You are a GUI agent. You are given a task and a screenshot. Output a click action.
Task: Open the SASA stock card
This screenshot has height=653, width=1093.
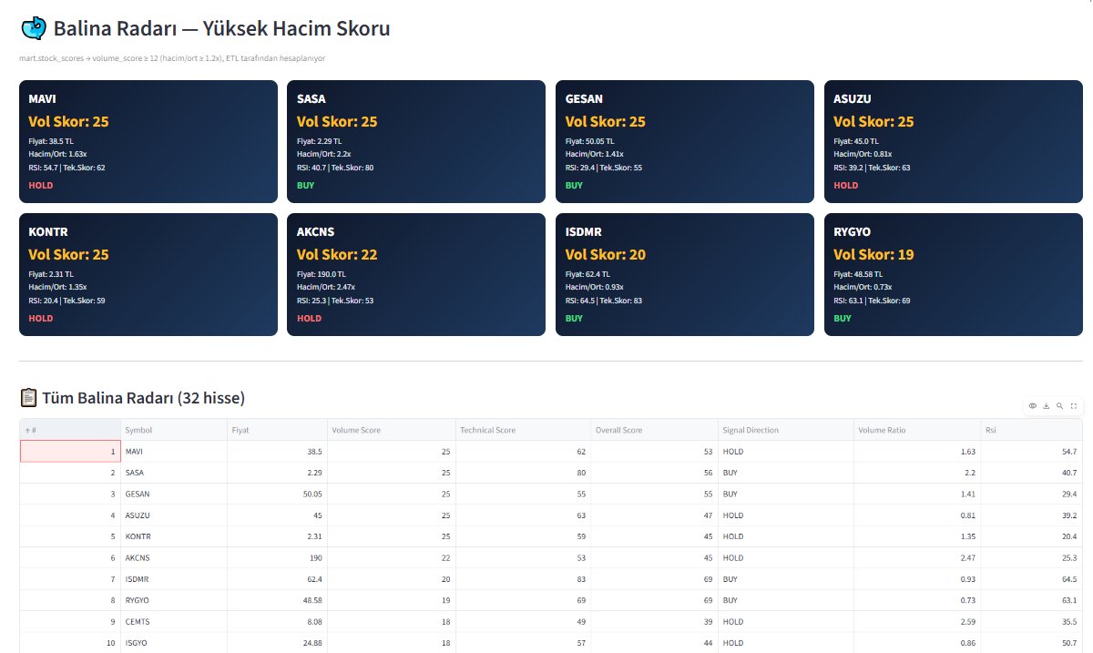416,142
